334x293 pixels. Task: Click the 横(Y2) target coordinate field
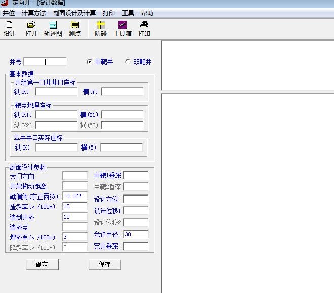[122, 125]
